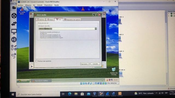Click the XP Inicio start button

(23, 81)
